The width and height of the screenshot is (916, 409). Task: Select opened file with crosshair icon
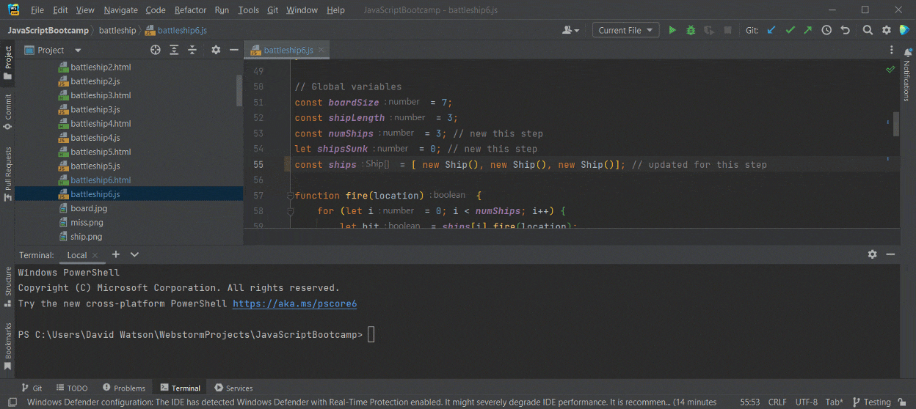156,50
